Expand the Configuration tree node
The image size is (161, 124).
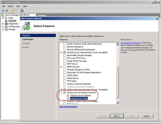(3, 27)
